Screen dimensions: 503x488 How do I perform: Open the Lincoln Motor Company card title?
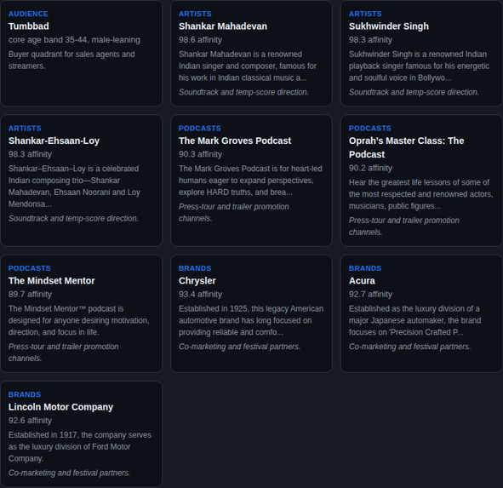60,407
